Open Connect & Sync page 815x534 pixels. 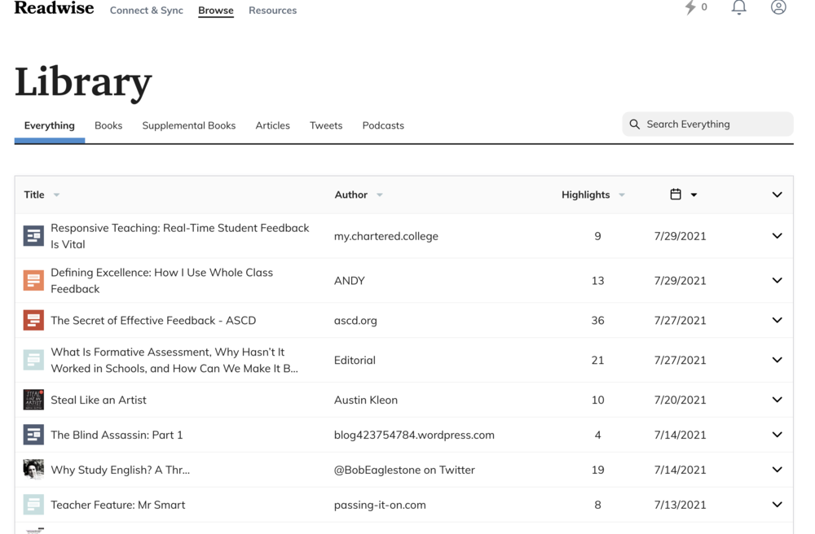[x=146, y=11]
